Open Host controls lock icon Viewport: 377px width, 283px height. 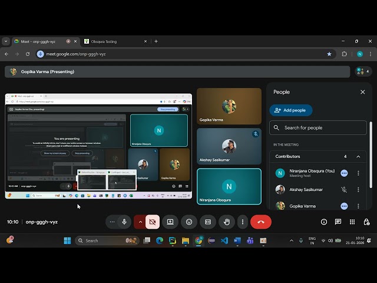coord(366,222)
